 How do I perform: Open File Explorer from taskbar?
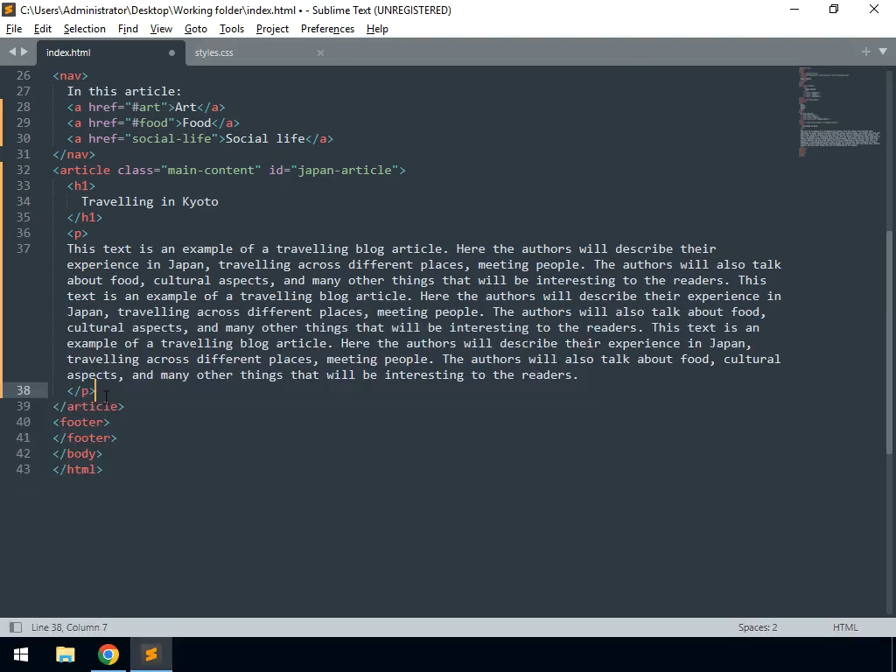point(65,654)
